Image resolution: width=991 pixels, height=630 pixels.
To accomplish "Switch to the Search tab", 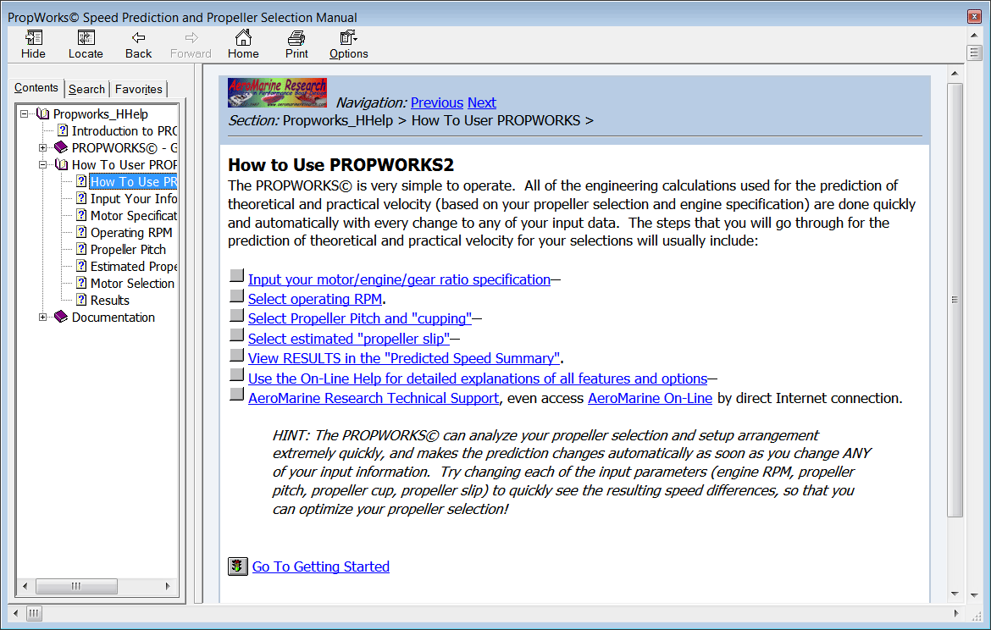I will coord(86,89).
